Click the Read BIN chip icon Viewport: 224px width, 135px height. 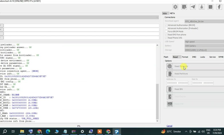click(x=170, y=89)
